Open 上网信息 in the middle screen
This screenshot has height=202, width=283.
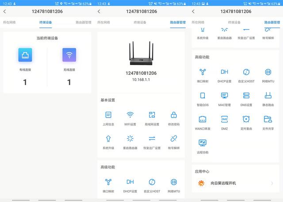(x=108, y=118)
